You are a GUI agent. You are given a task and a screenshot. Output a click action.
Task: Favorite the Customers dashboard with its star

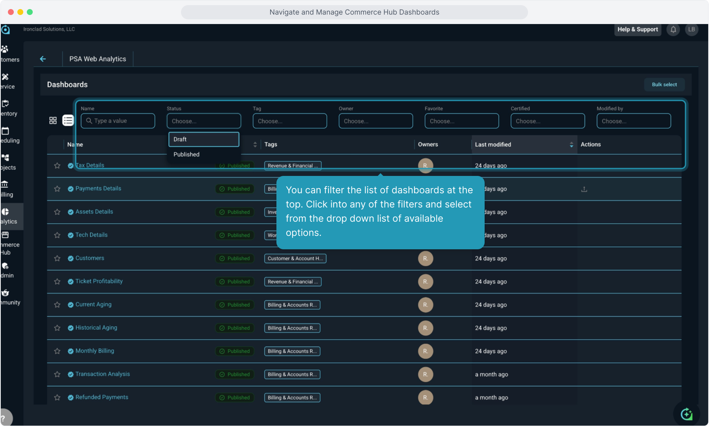(x=57, y=258)
